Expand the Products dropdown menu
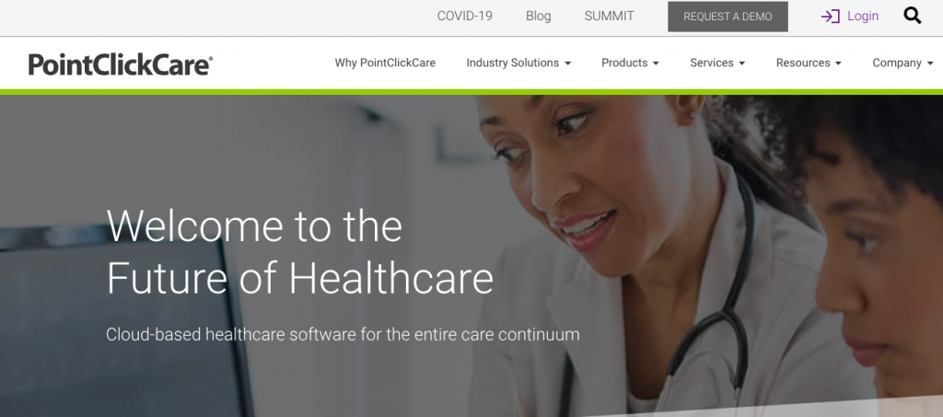Viewport: 943px width, 417px height. click(x=630, y=63)
